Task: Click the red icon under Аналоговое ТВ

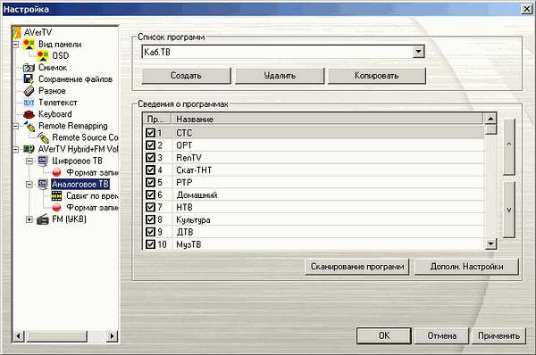Action: point(57,207)
